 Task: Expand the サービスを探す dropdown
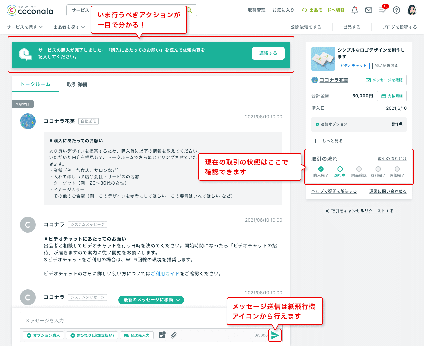coord(24,27)
